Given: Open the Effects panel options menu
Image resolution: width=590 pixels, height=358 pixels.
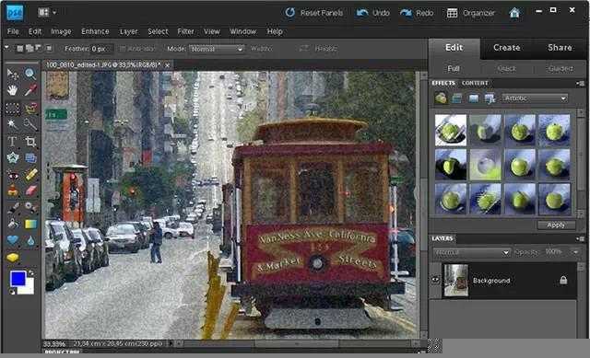Looking at the screenshot, I should [x=581, y=83].
